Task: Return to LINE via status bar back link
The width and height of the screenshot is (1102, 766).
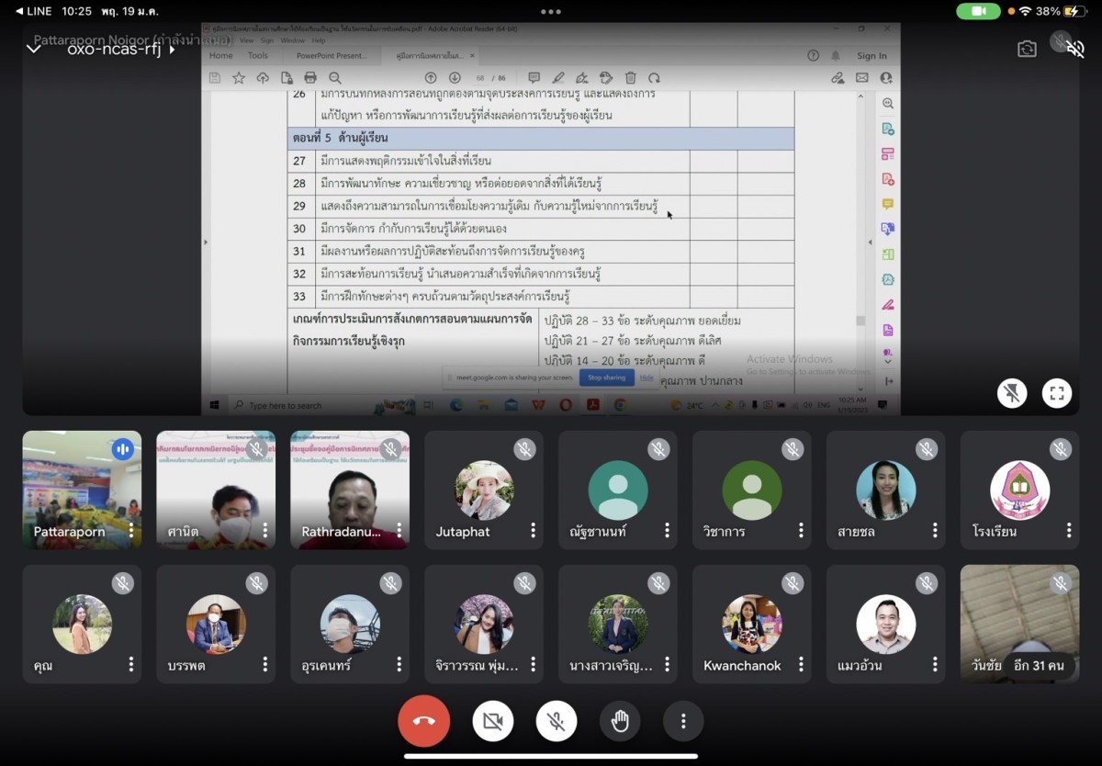Action: 34,11
